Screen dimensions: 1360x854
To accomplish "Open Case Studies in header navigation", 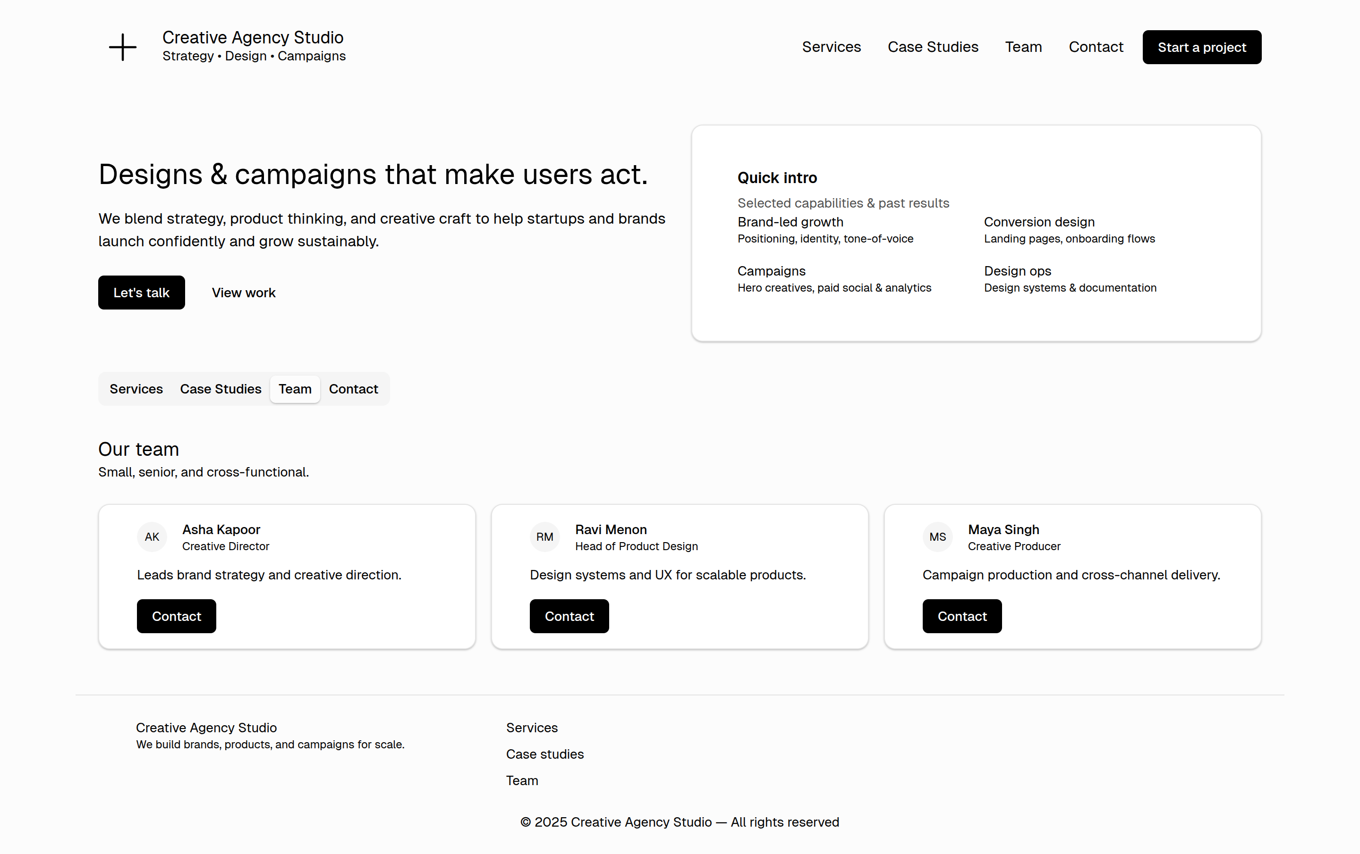I will tap(933, 47).
